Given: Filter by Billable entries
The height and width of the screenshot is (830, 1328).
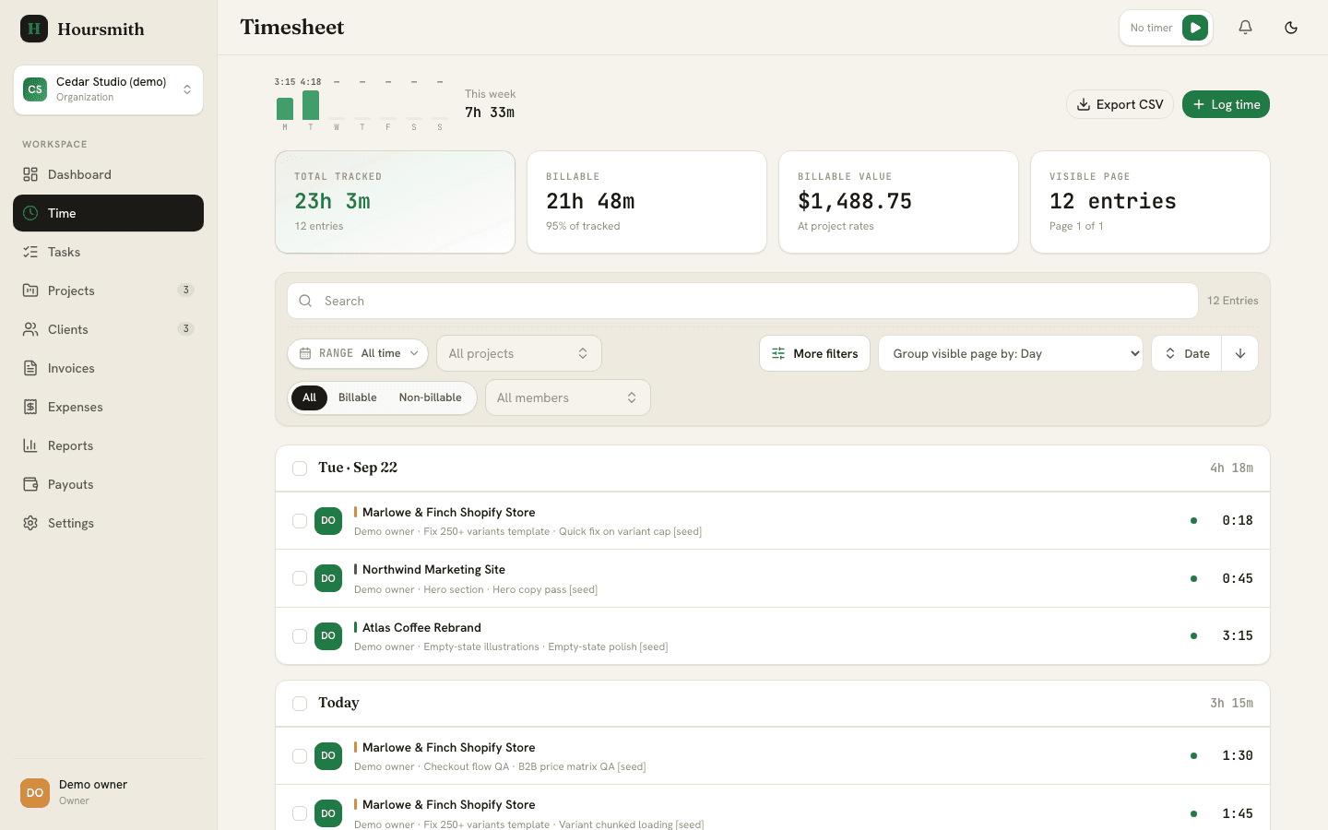Looking at the screenshot, I should coord(357,397).
